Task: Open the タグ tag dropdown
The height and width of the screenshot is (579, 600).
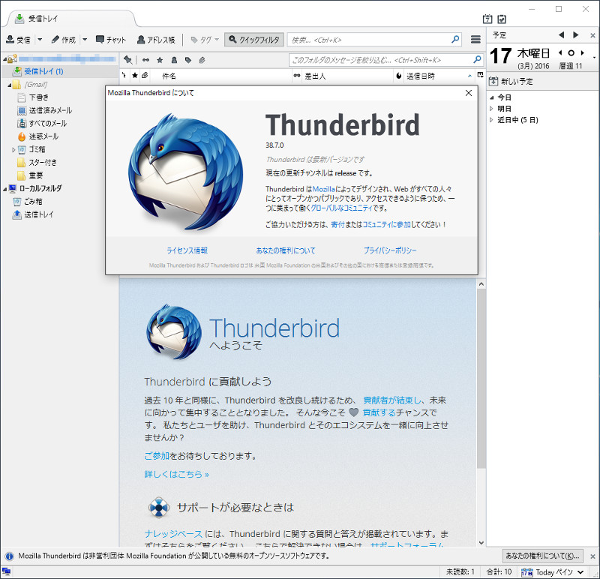Action: tap(205, 40)
